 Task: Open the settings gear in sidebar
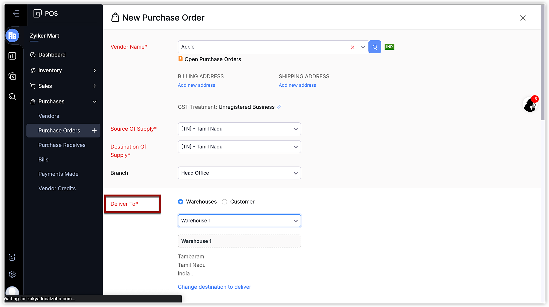12,274
